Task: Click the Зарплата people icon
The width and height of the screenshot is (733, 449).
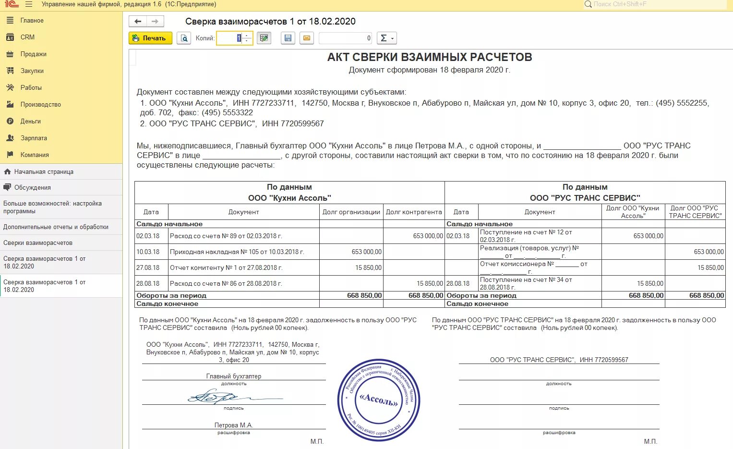Action: 10,138
